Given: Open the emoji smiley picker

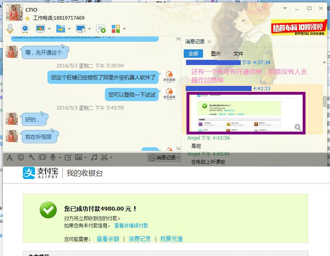Looking at the screenshot, I should (x=20, y=157).
